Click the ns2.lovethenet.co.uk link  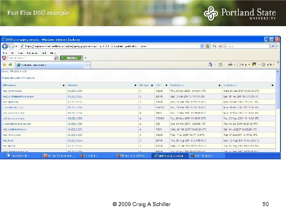click(15, 129)
